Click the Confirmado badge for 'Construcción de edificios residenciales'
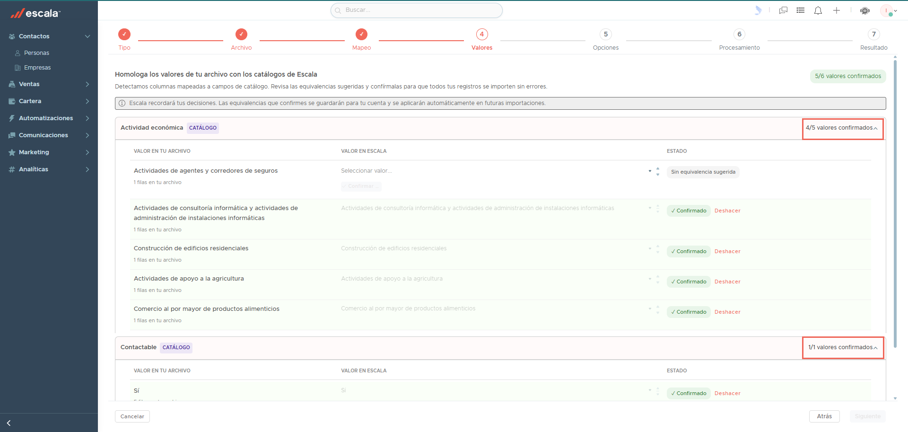The width and height of the screenshot is (908, 432). (689, 252)
